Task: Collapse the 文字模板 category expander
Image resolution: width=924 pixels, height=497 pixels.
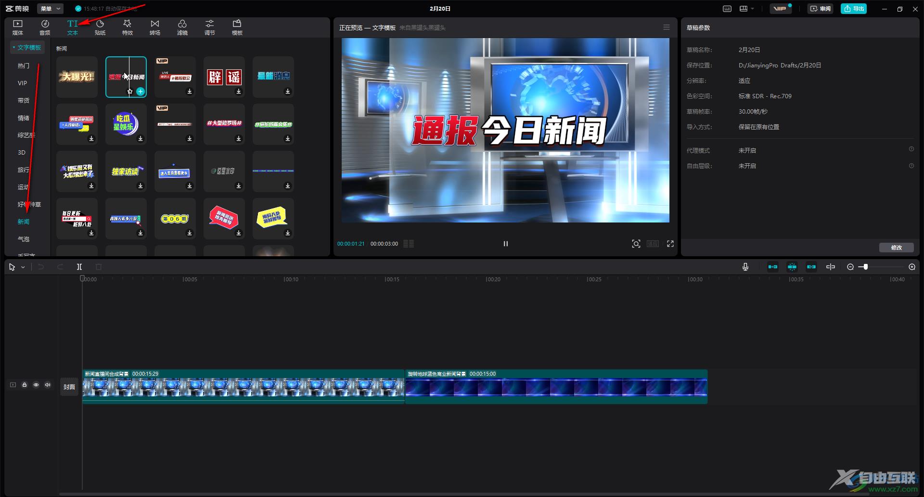Action: (x=14, y=47)
